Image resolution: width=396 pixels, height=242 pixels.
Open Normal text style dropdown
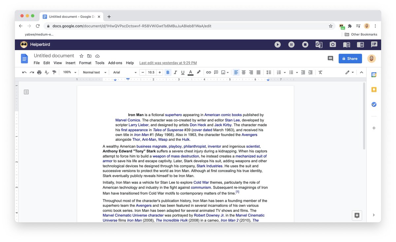pos(94,73)
